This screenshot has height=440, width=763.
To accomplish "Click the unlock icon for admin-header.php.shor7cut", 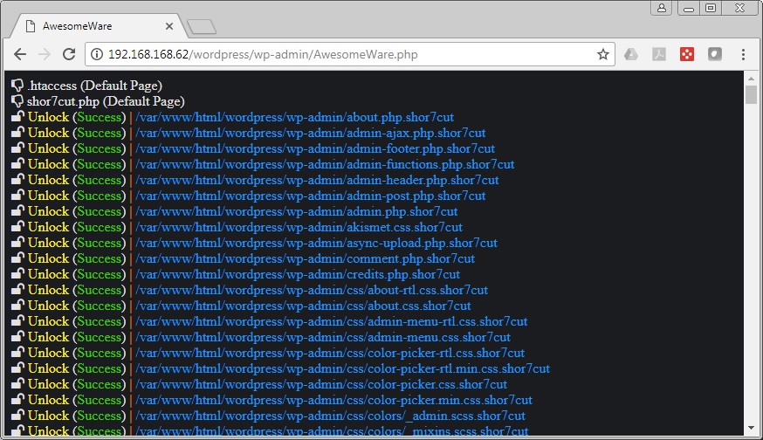I will (x=18, y=179).
